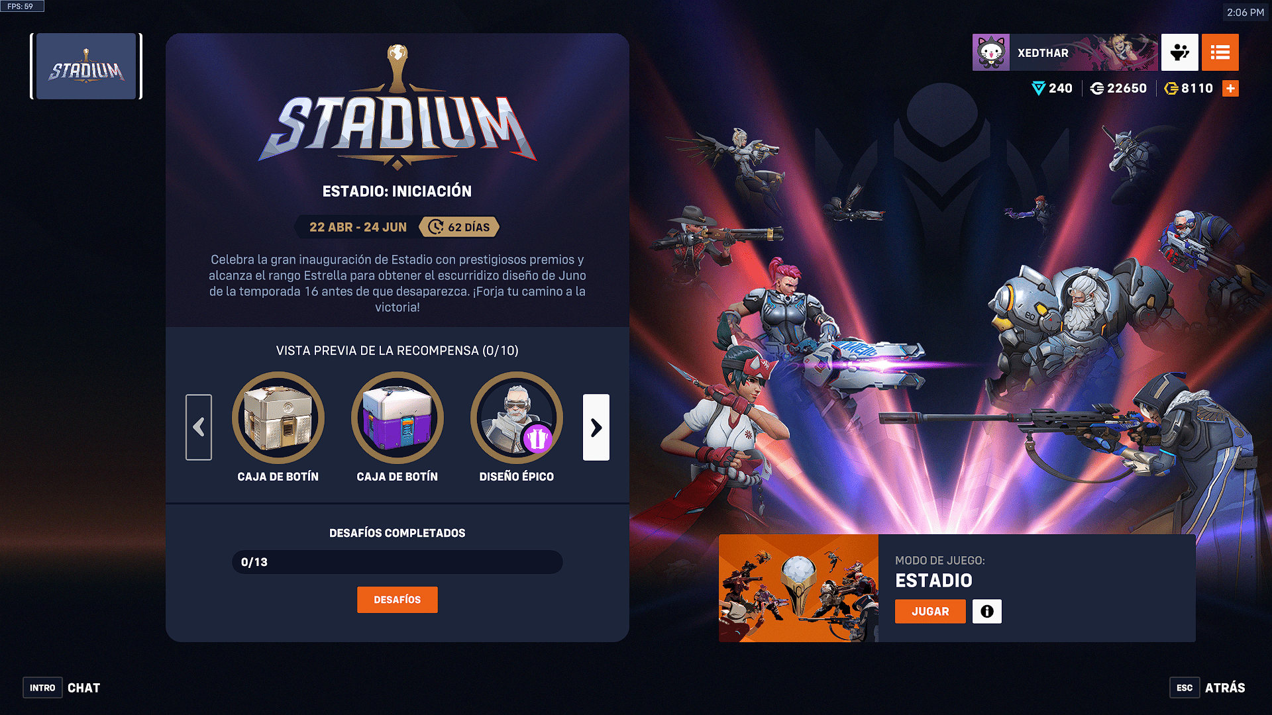Show next rewards with right arrow
The image size is (1272, 715).
(596, 427)
